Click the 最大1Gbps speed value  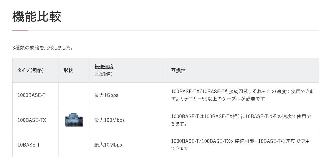106,95
